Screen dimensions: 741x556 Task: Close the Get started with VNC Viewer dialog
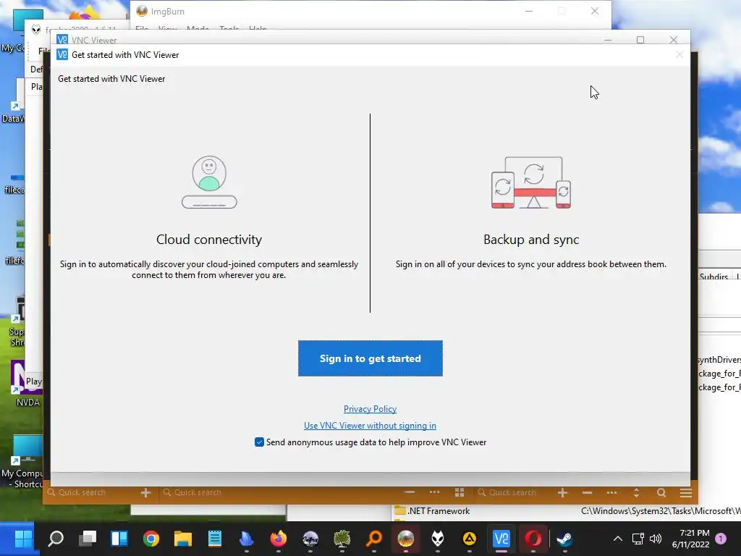[x=679, y=55]
